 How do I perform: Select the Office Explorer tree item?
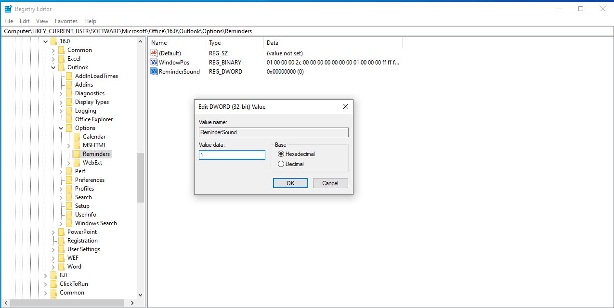pyautogui.click(x=94, y=119)
